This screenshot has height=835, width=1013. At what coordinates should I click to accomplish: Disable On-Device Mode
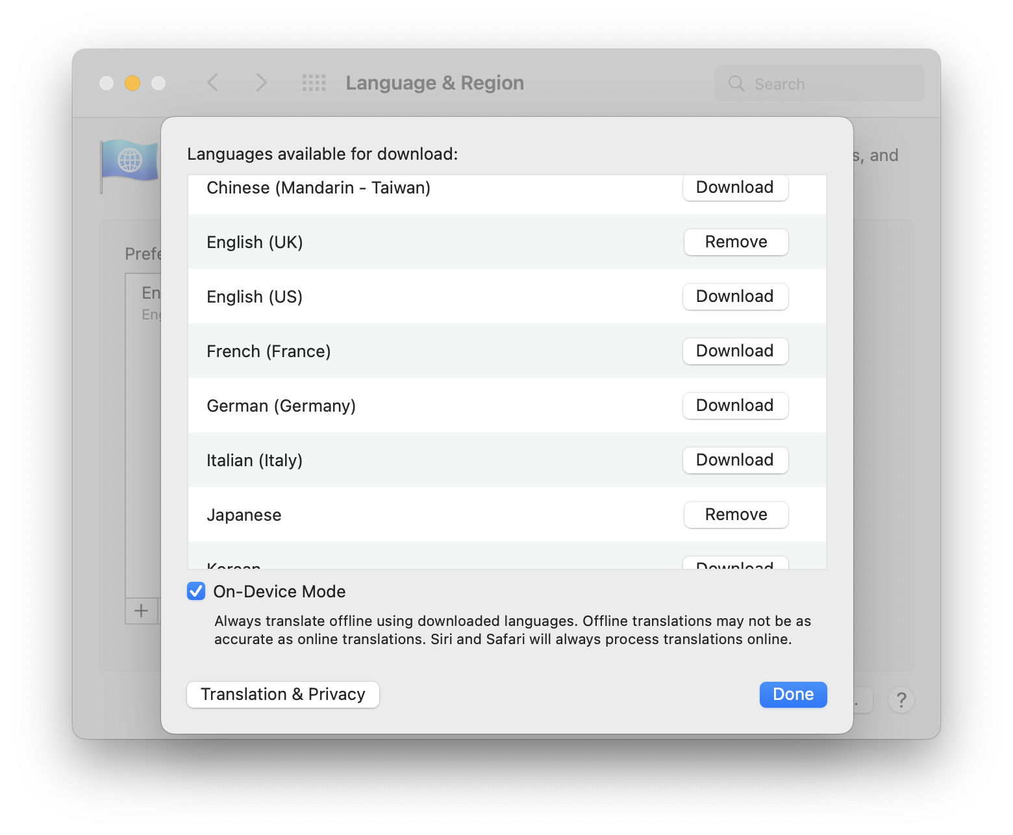click(x=195, y=591)
